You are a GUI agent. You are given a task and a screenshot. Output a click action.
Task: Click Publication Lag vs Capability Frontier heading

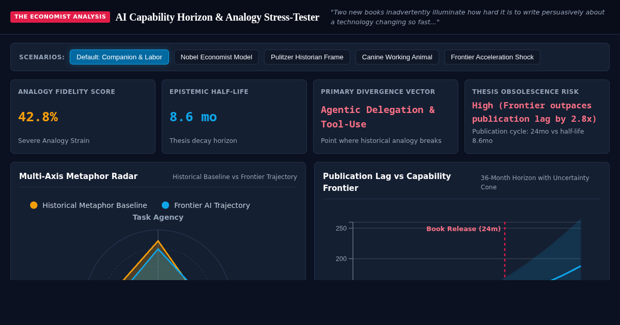387,182
